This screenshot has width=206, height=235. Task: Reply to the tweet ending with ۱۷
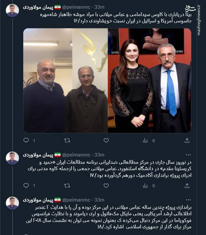(x=26, y=186)
